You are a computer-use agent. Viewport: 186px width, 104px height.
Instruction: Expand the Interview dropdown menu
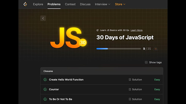click(103, 4)
